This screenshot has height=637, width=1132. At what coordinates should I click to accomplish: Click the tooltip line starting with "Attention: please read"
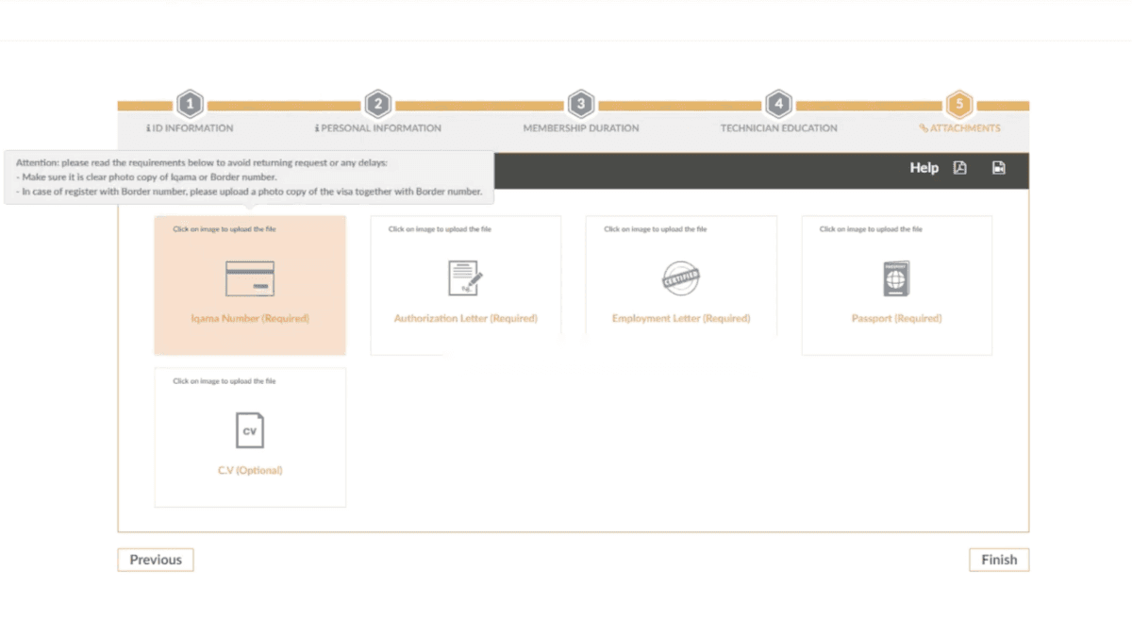click(202, 162)
